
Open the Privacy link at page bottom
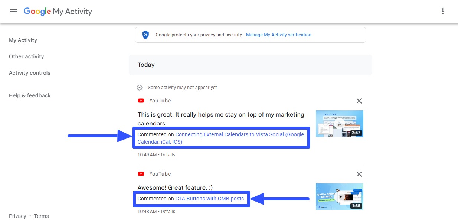17,216
